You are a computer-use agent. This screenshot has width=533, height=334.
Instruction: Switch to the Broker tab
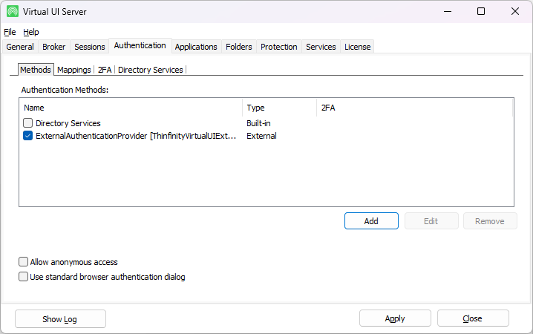click(54, 47)
